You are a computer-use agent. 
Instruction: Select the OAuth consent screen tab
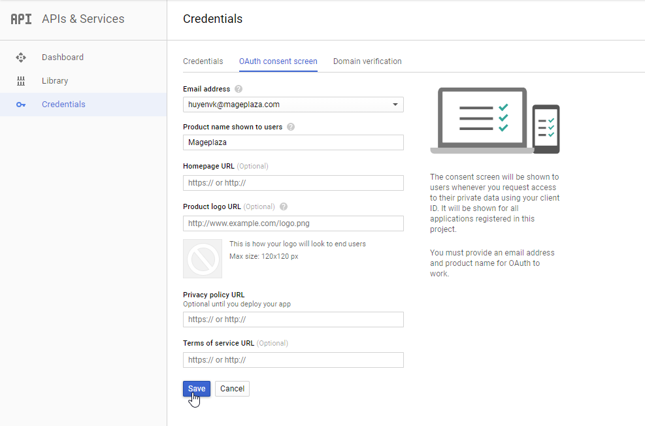point(278,61)
